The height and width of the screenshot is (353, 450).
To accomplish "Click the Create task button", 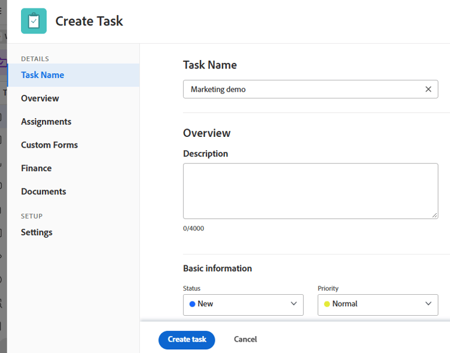I will pos(187,340).
